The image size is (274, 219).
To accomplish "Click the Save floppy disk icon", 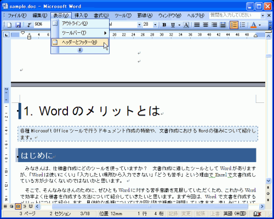I will click(18, 25).
